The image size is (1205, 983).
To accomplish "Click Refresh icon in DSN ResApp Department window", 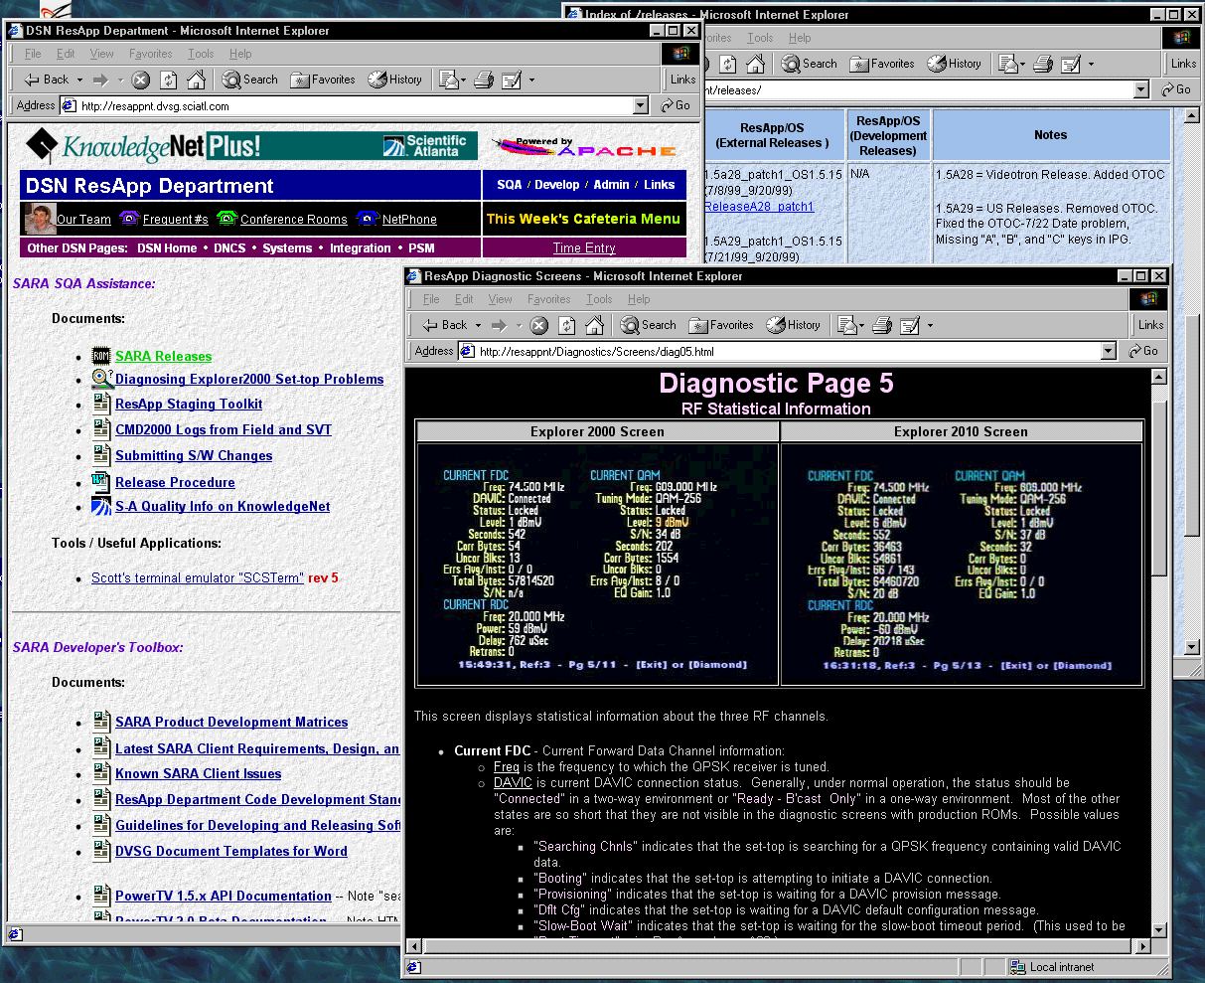I will pyautogui.click(x=169, y=80).
